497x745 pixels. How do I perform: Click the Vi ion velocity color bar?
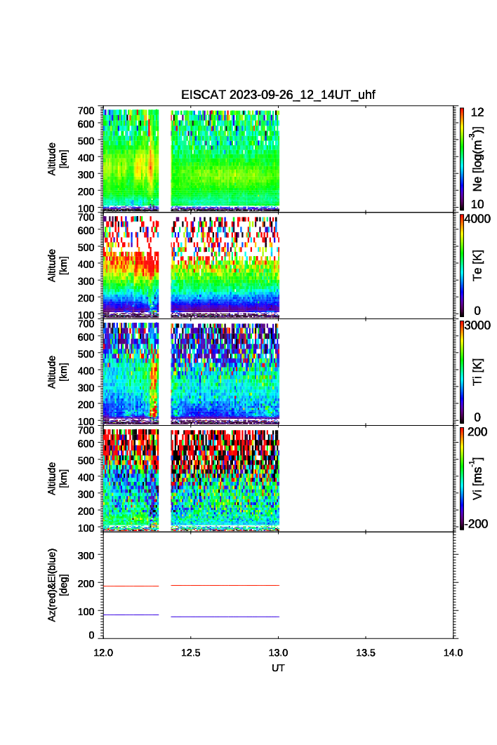(x=461, y=477)
